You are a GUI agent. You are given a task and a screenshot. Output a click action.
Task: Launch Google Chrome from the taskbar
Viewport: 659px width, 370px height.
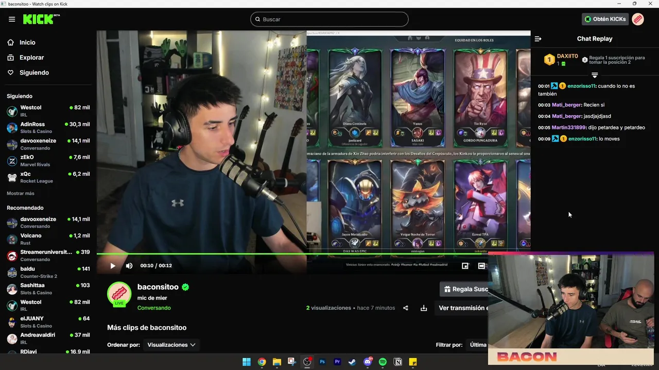262,362
